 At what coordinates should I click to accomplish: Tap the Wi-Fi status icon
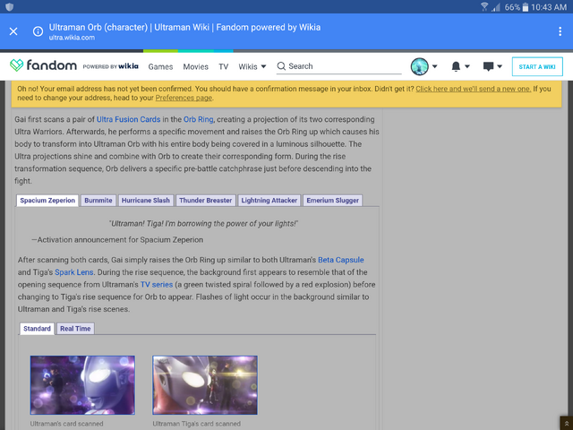484,6
